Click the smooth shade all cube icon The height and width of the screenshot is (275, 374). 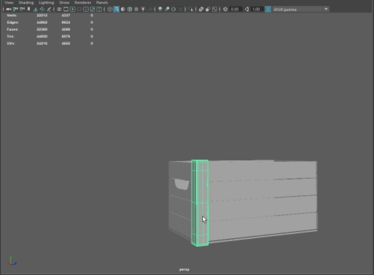[x=117, y=9]
